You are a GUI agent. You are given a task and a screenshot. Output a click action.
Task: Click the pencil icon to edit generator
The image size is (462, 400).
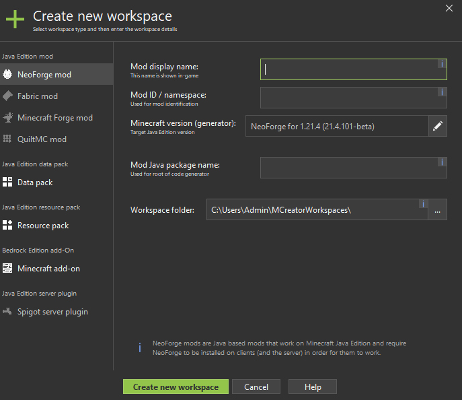[x=438, y=126]
